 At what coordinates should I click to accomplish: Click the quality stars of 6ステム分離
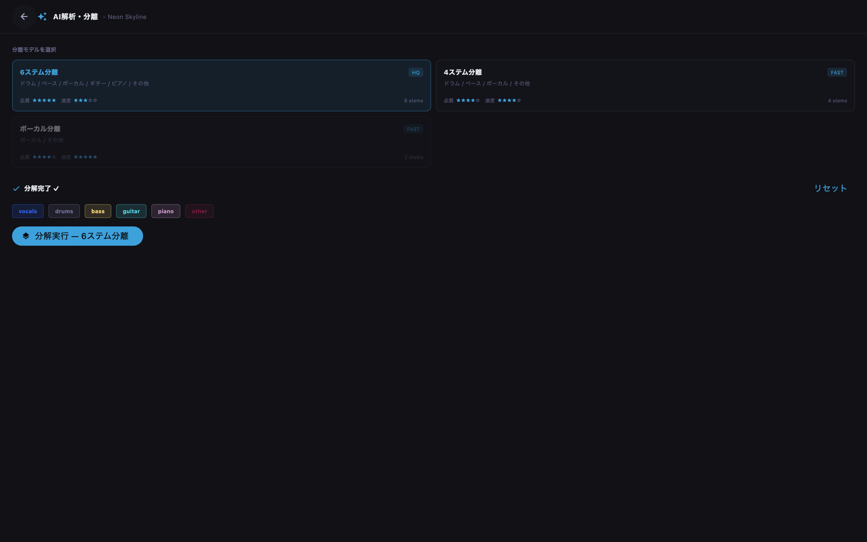(45, 100)
